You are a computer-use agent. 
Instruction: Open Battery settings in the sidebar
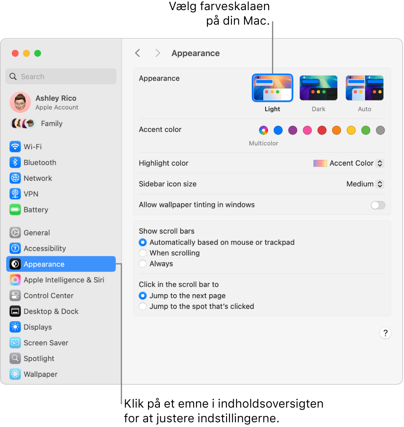click(x=35, y=209)
